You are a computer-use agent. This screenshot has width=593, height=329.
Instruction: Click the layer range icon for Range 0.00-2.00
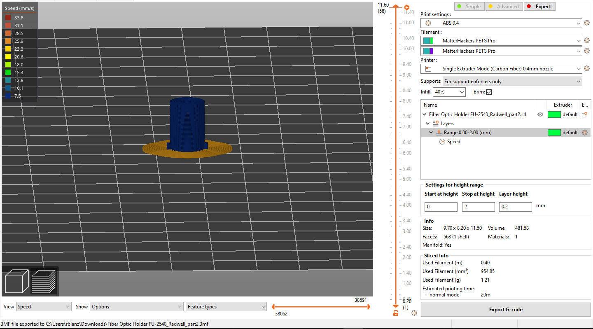pos(439,132)
